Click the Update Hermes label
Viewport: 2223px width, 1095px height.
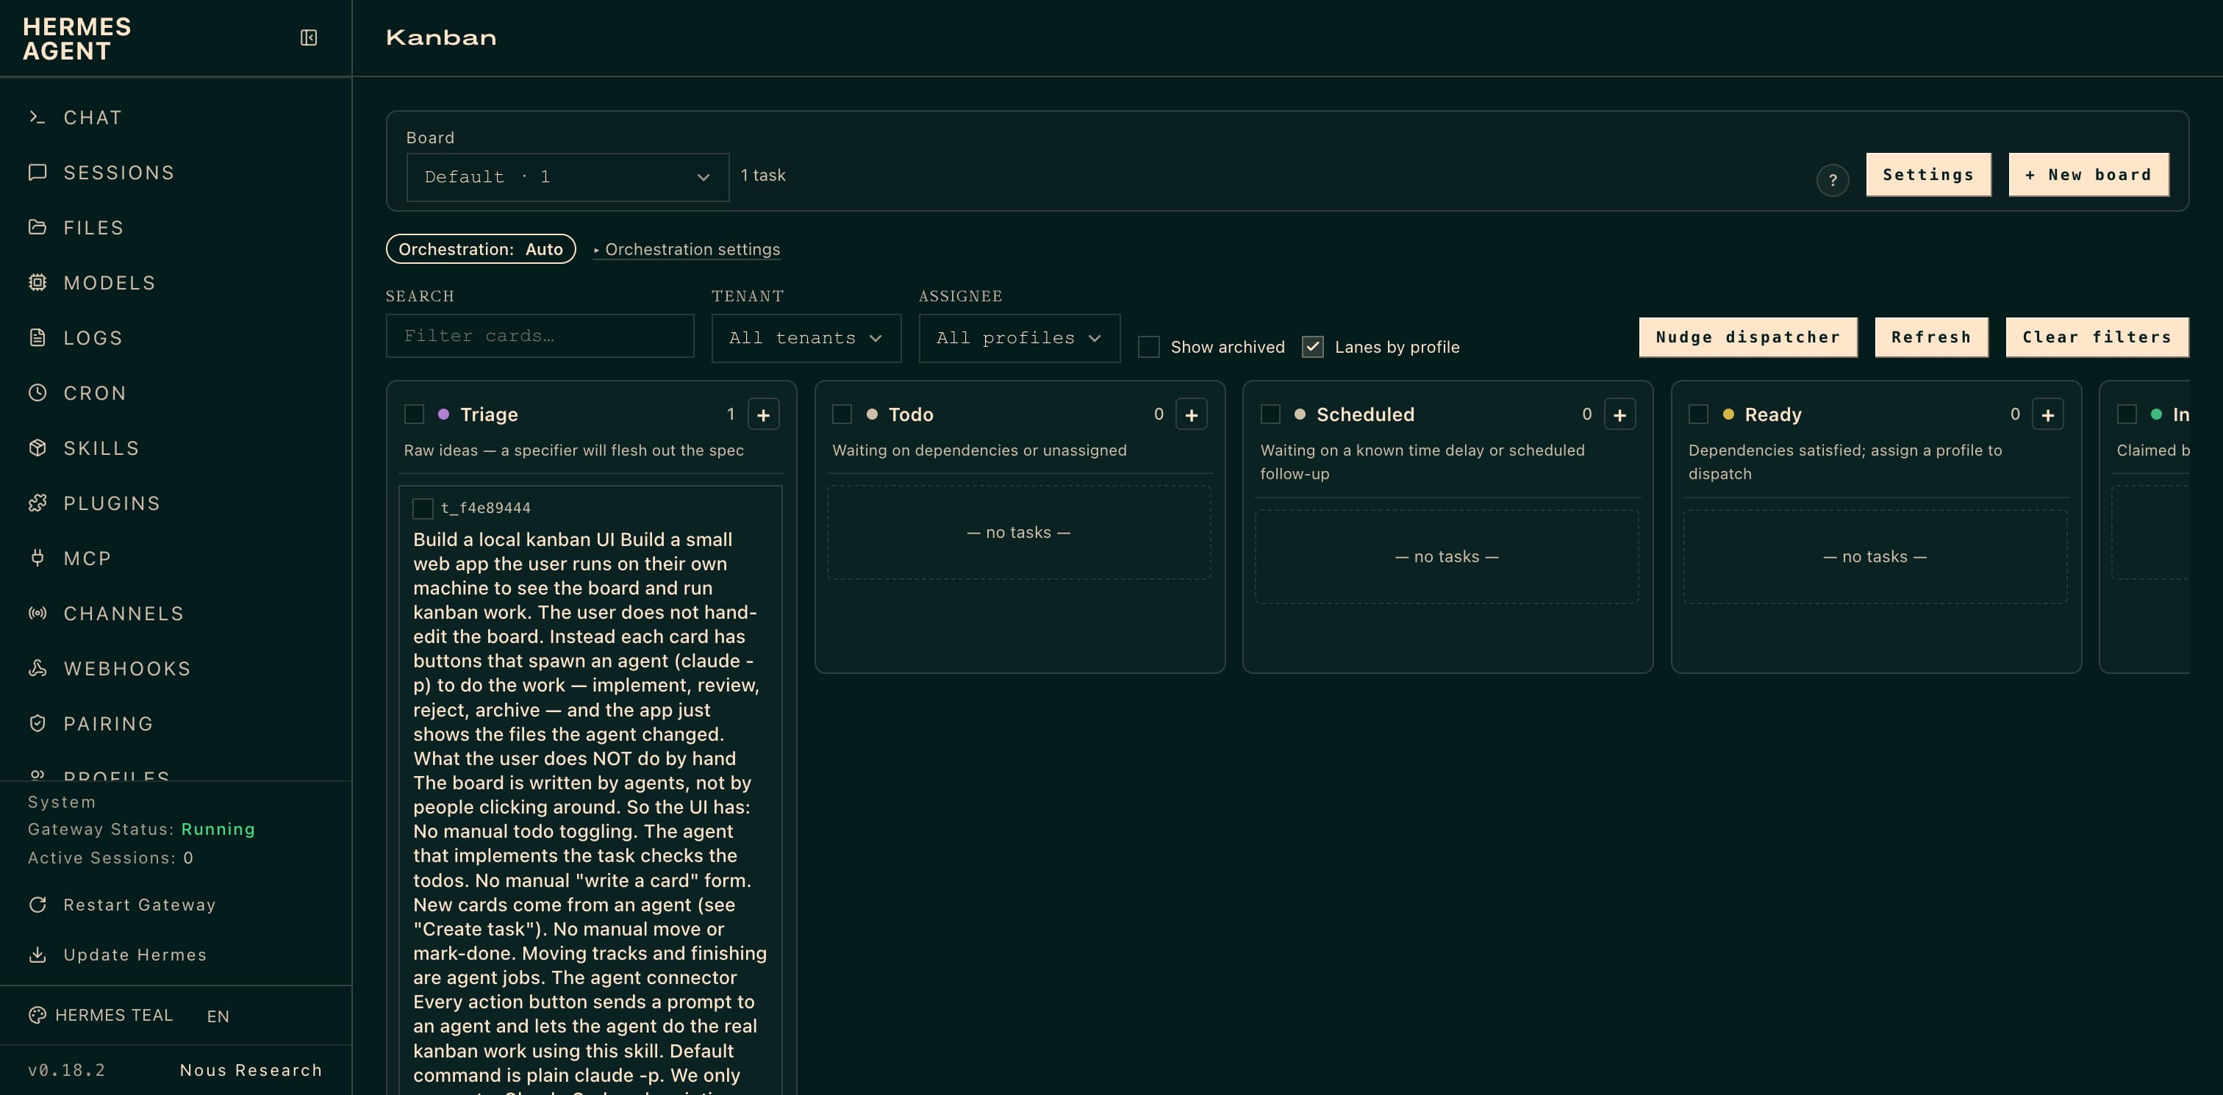click(135, 955)
